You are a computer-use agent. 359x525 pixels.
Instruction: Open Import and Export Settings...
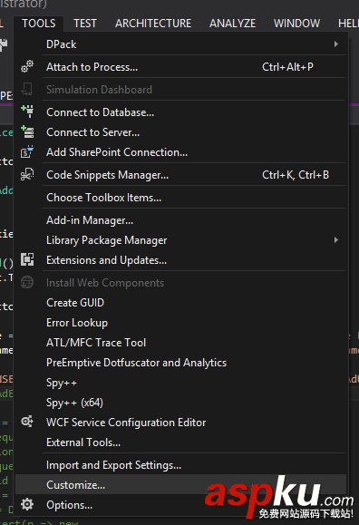pyautogui.click(x=180, y=465)
